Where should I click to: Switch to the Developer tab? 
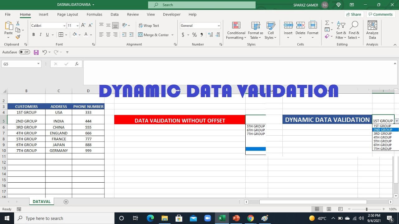(x=172, y=14)
